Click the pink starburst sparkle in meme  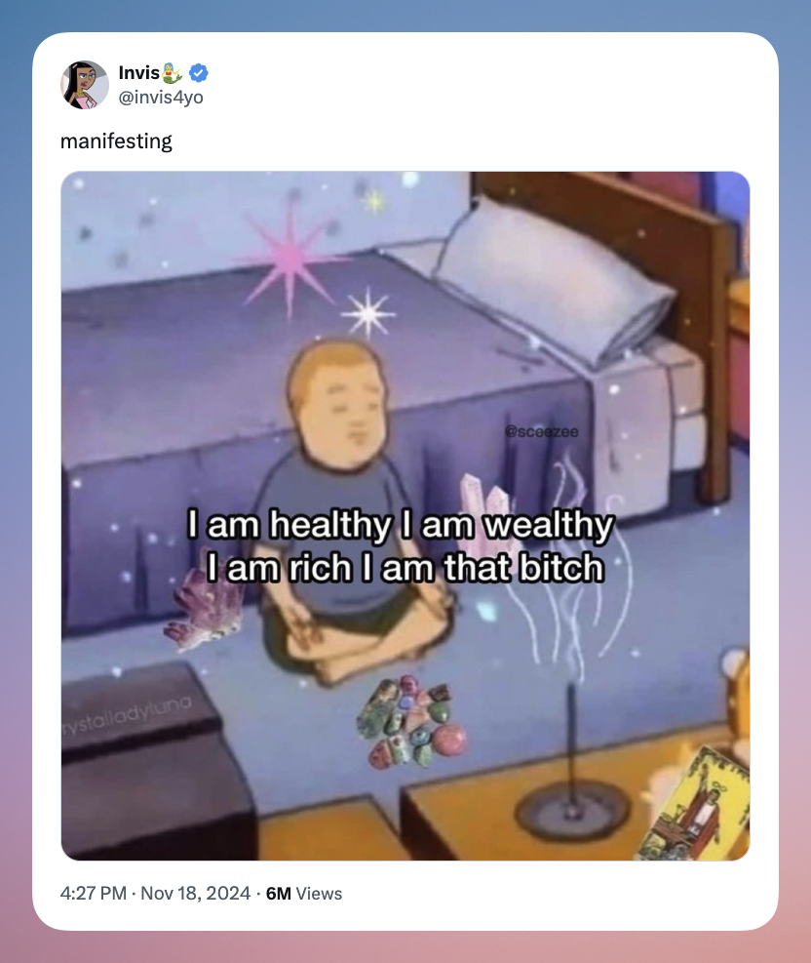288,257
